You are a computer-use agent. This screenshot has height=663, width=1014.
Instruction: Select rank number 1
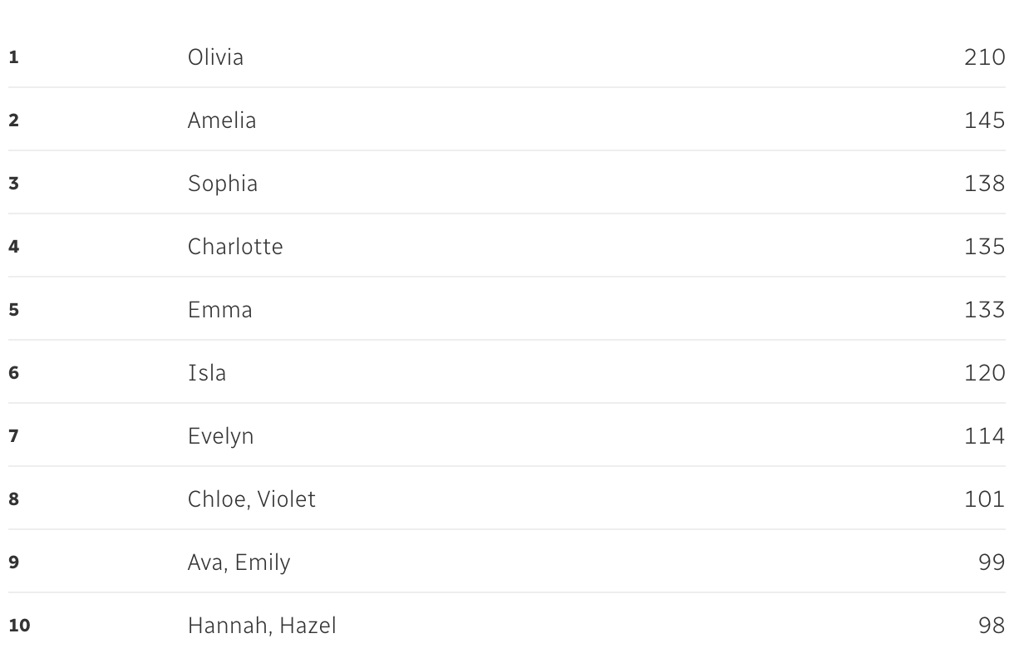pos(13,57)
